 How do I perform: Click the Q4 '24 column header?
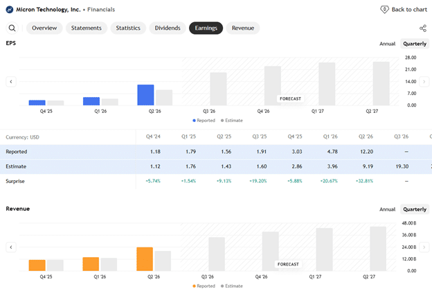tap(153, 137)
